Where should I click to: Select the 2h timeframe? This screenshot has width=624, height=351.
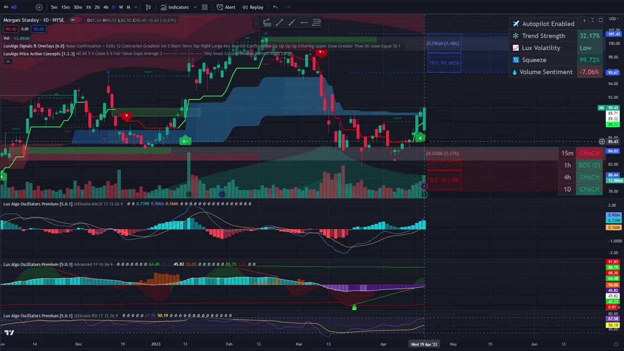pos(97,7)
